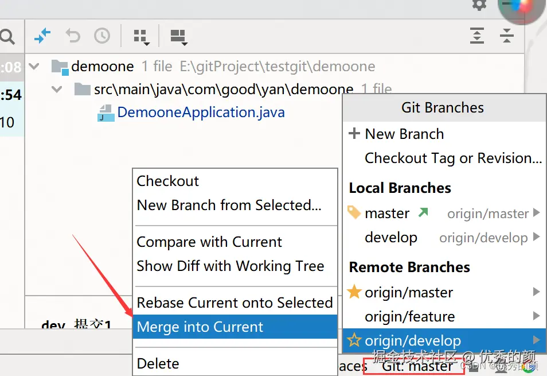Image resolution: width=547 pixels, height=376 pixels.
Task: Select DemooneApplication.java in the file tree
Action: pos(201,113)
